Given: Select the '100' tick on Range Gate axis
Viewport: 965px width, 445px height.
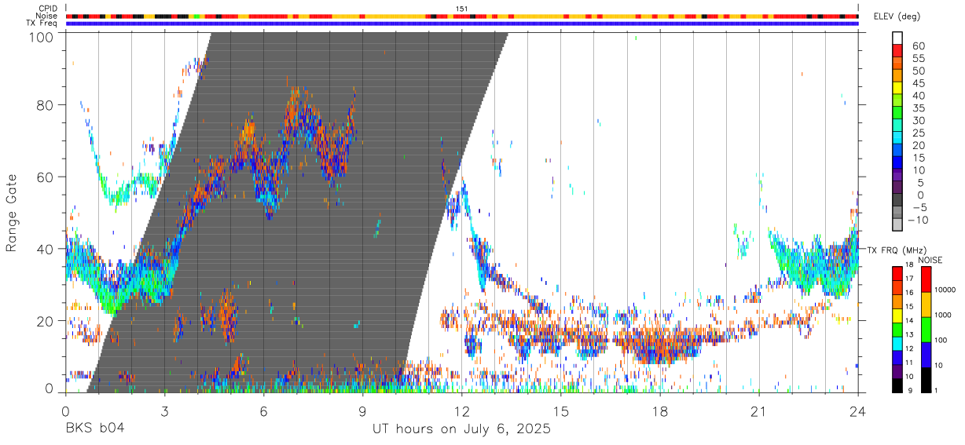Looking at the screenshot, I should (43, 37).
